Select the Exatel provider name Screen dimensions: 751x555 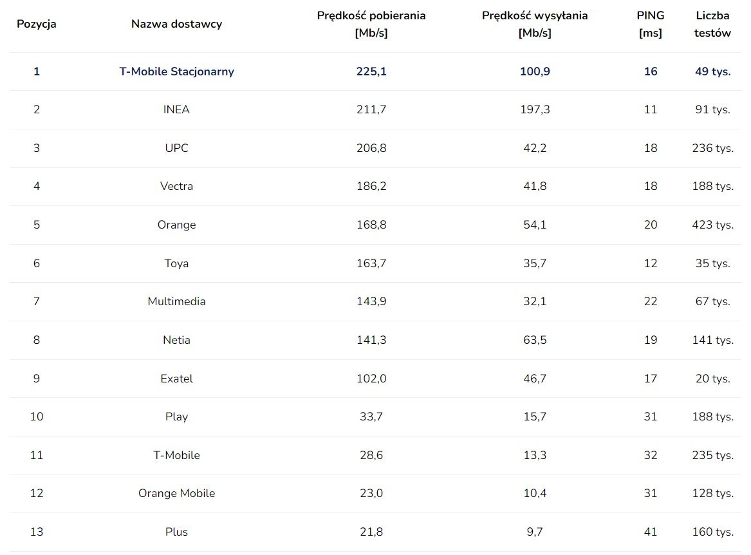(x=177, y=379)
